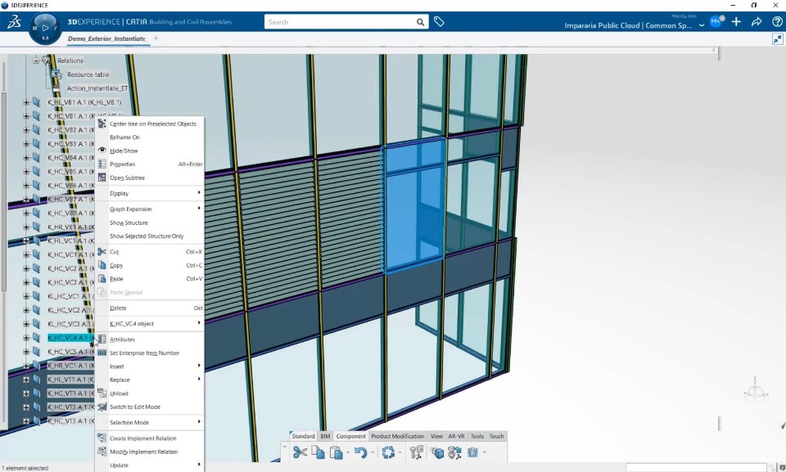Open the Insert submenu

coord(149,366)
